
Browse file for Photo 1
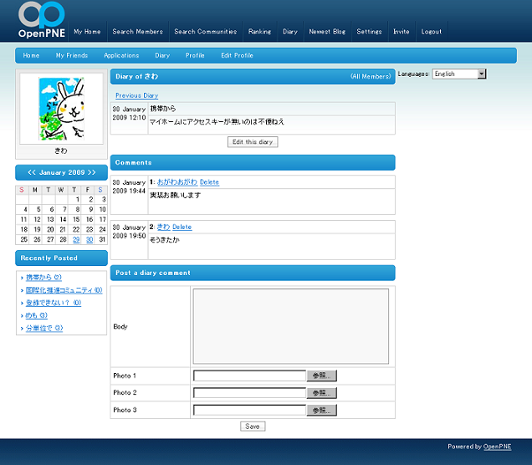click(322, 376)
